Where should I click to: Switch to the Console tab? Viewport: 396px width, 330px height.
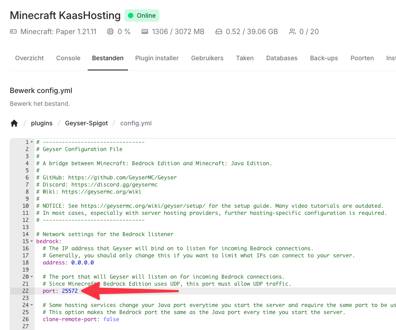click(68, 58)
